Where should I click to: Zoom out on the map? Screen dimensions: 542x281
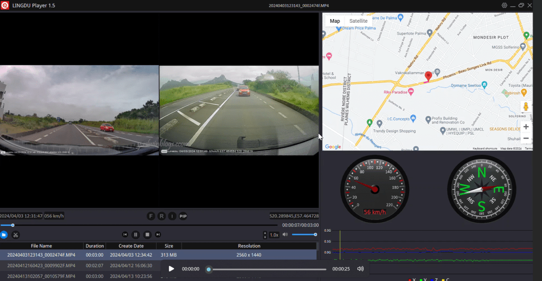[526, 139]
